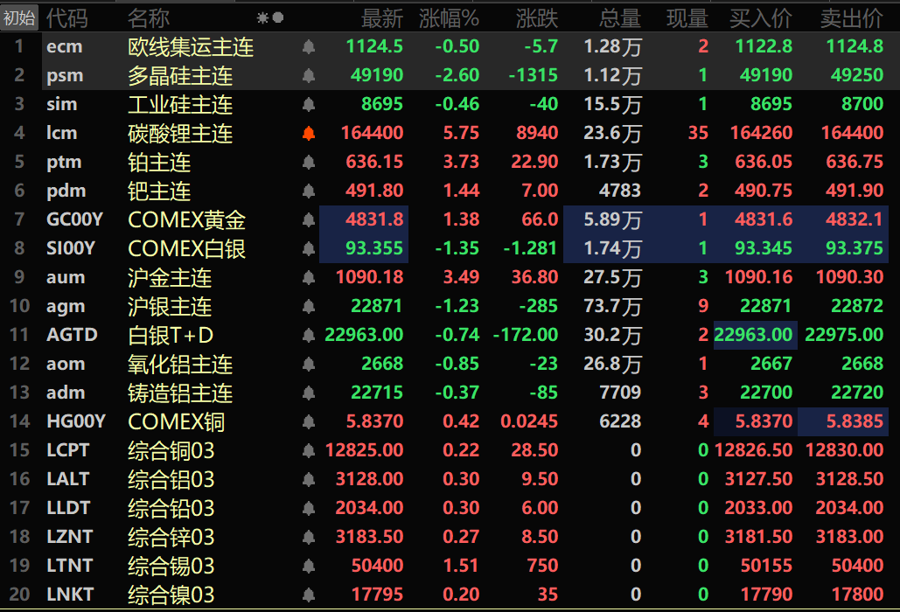Open the 沪银主连 contract name
The height and width of the screenshot is (612, 900).
point(170,307)
